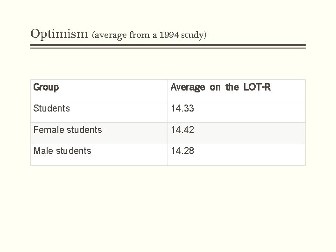The width and height of the screenshot is (336, 252).
Task: Click the "Optimism" slide title
Action: pyautogui.click(x=59, y=34)
